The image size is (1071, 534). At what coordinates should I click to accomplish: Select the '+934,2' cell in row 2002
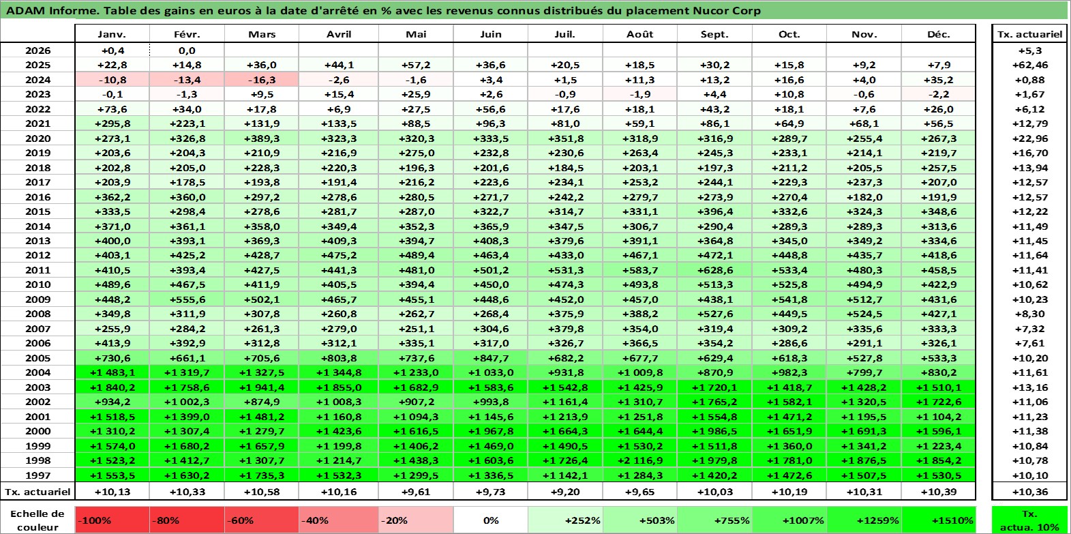point(112,402)
